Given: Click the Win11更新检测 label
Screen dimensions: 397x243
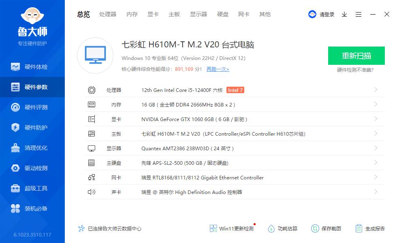Looking at the screenshot, I should point(236,228).
